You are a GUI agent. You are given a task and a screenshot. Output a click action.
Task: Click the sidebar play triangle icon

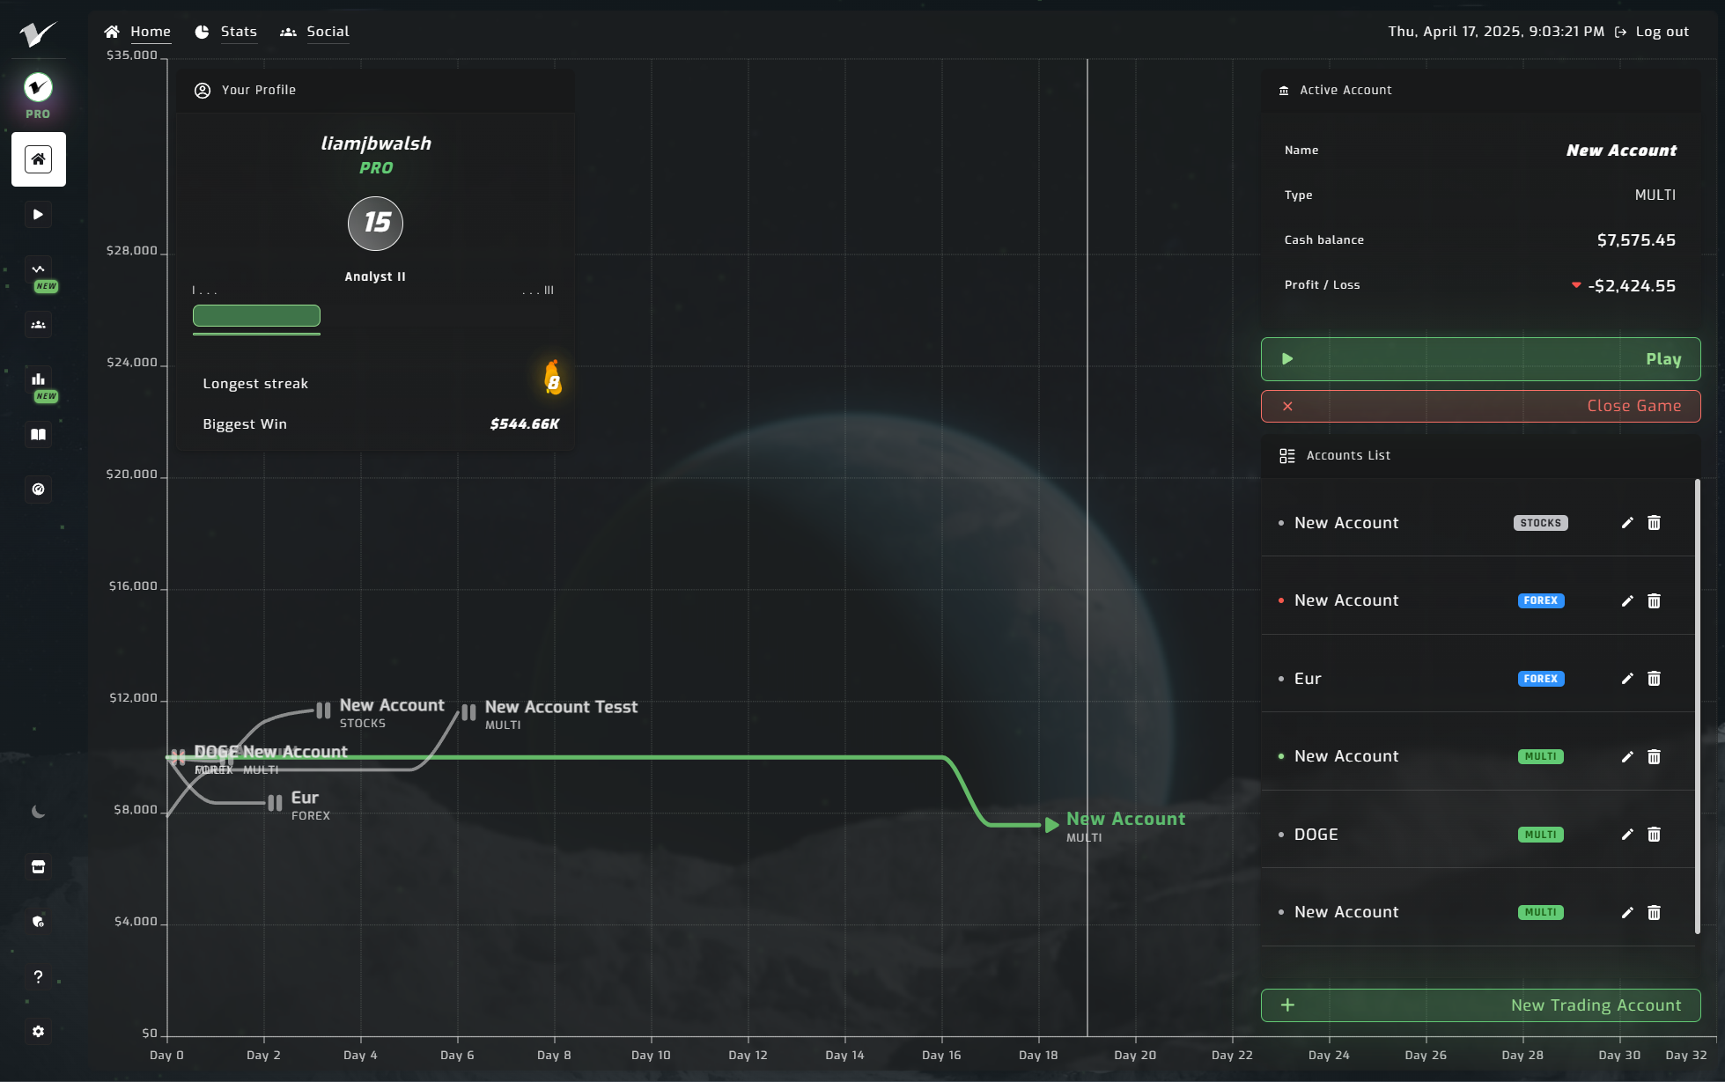click(38, 214)
